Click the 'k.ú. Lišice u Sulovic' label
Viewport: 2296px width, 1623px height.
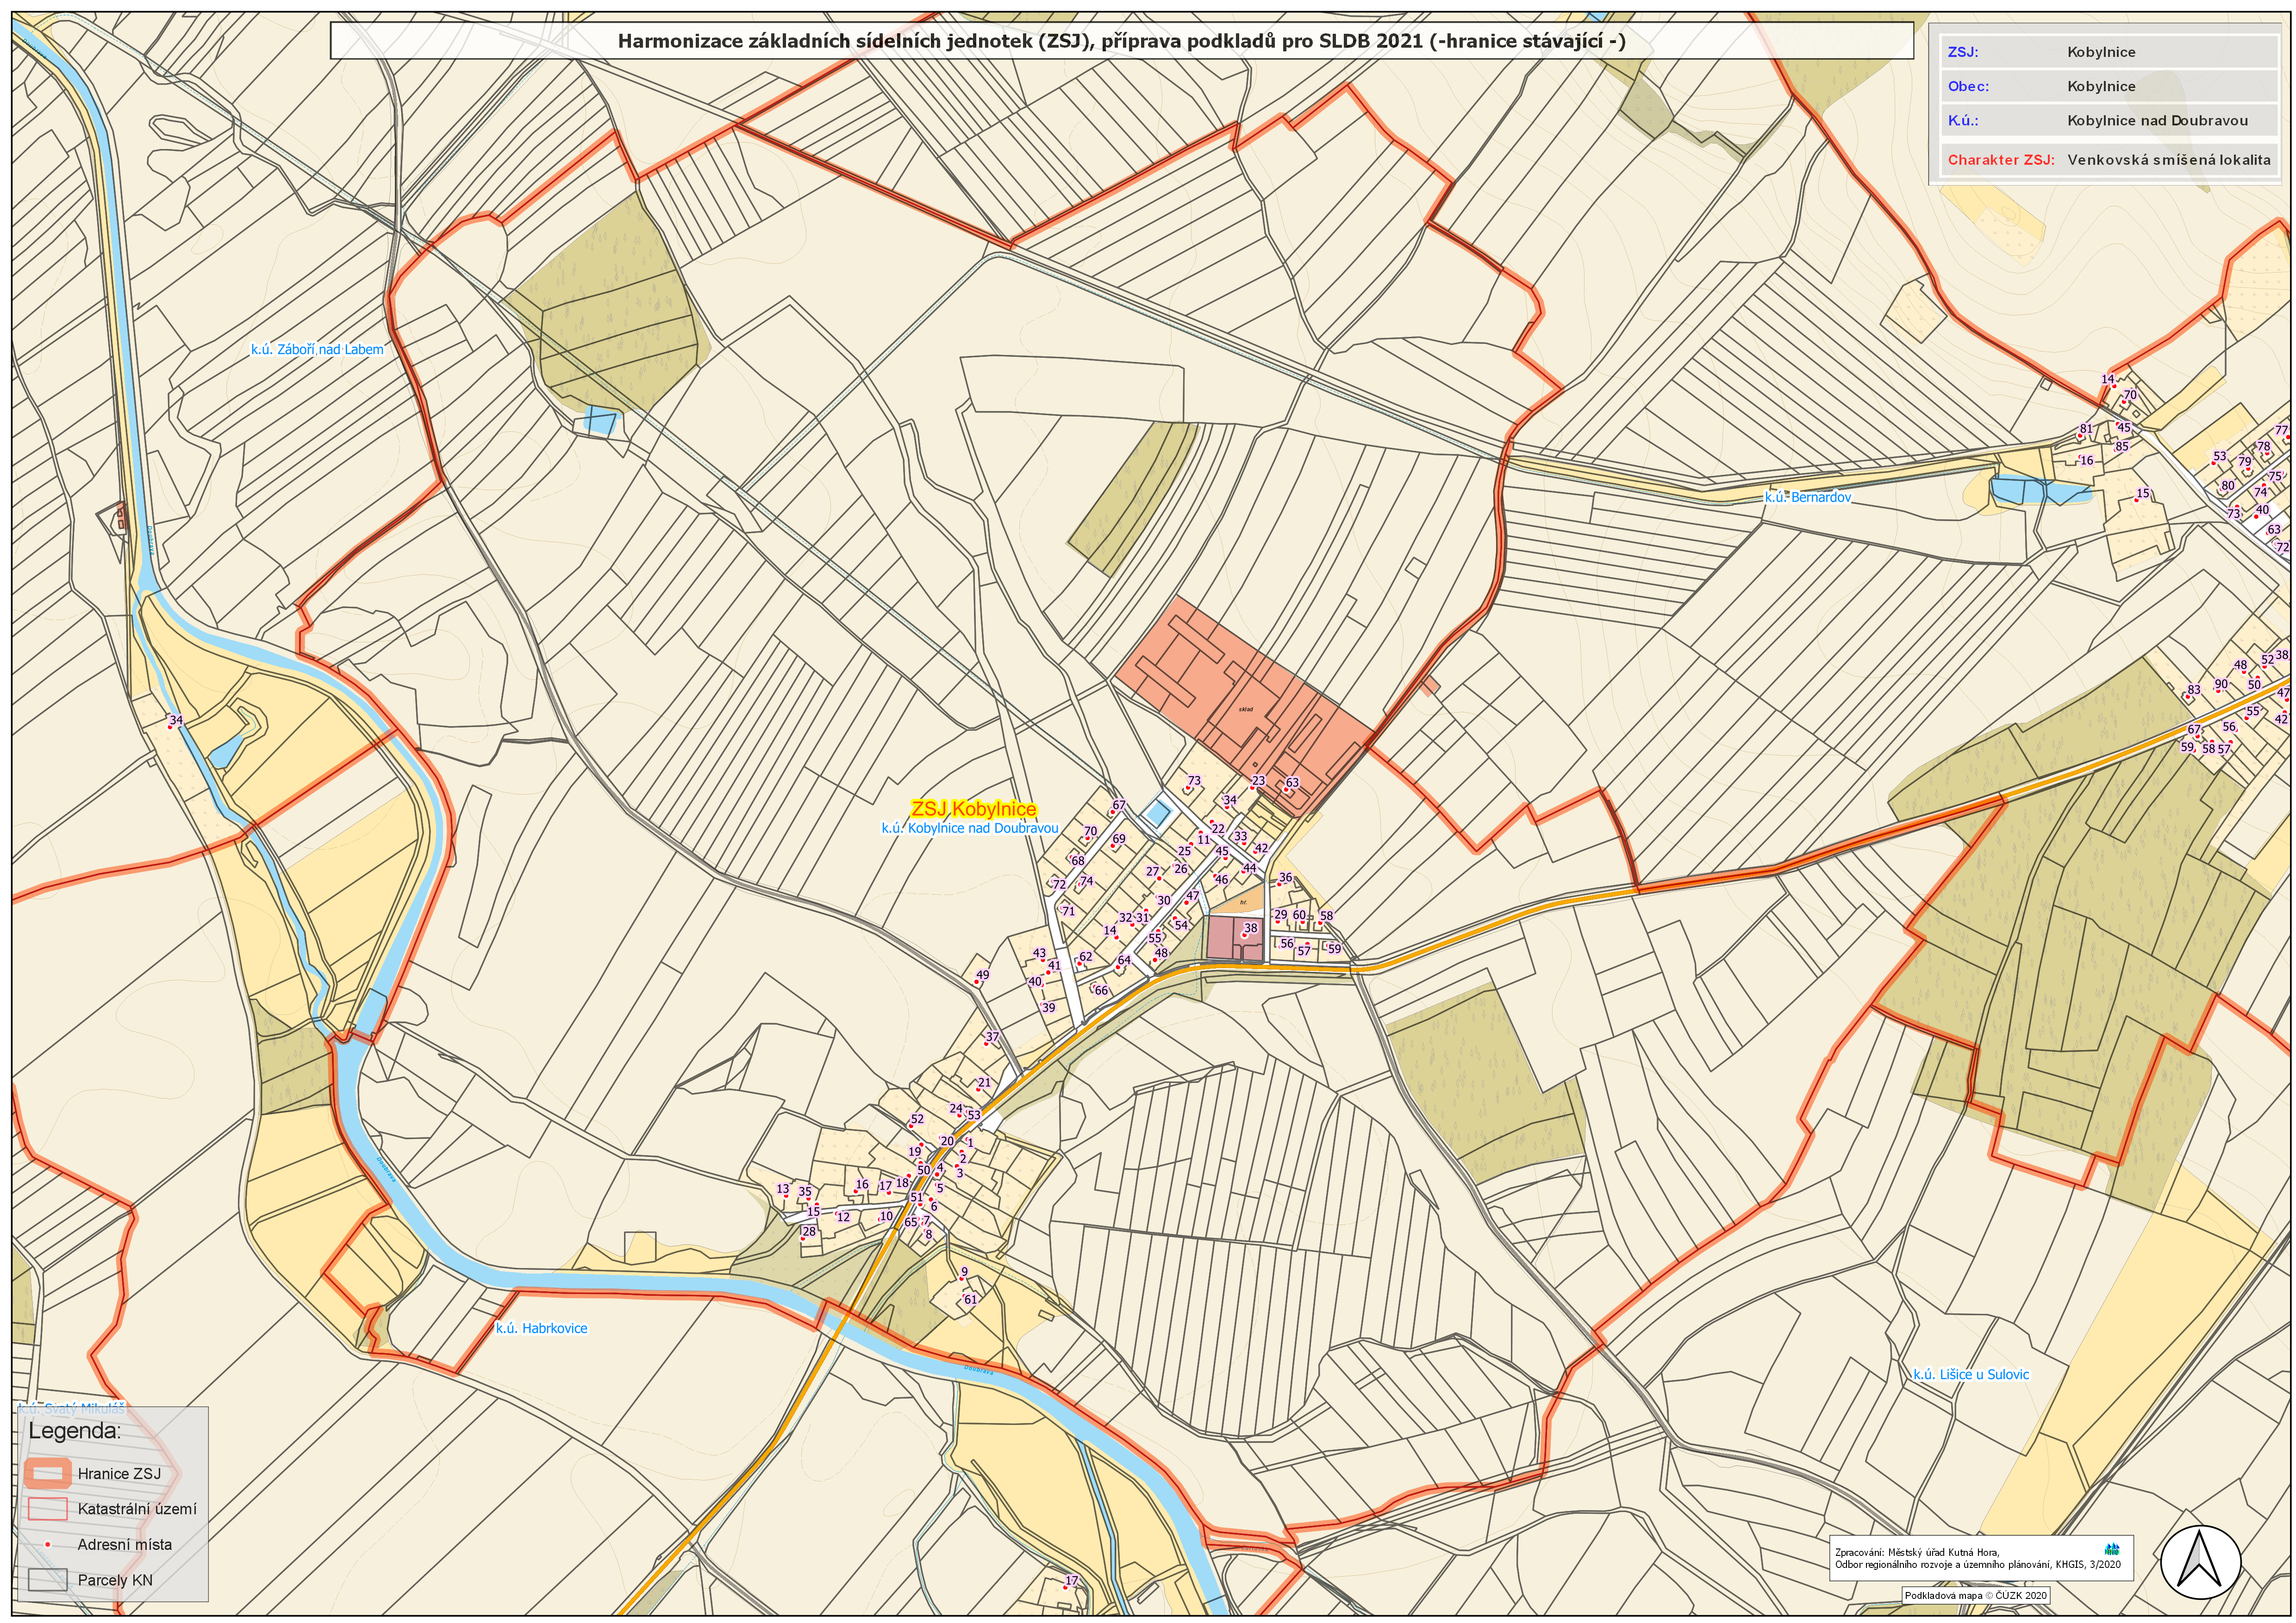pyautogui.click(x=1971, y=1374)
